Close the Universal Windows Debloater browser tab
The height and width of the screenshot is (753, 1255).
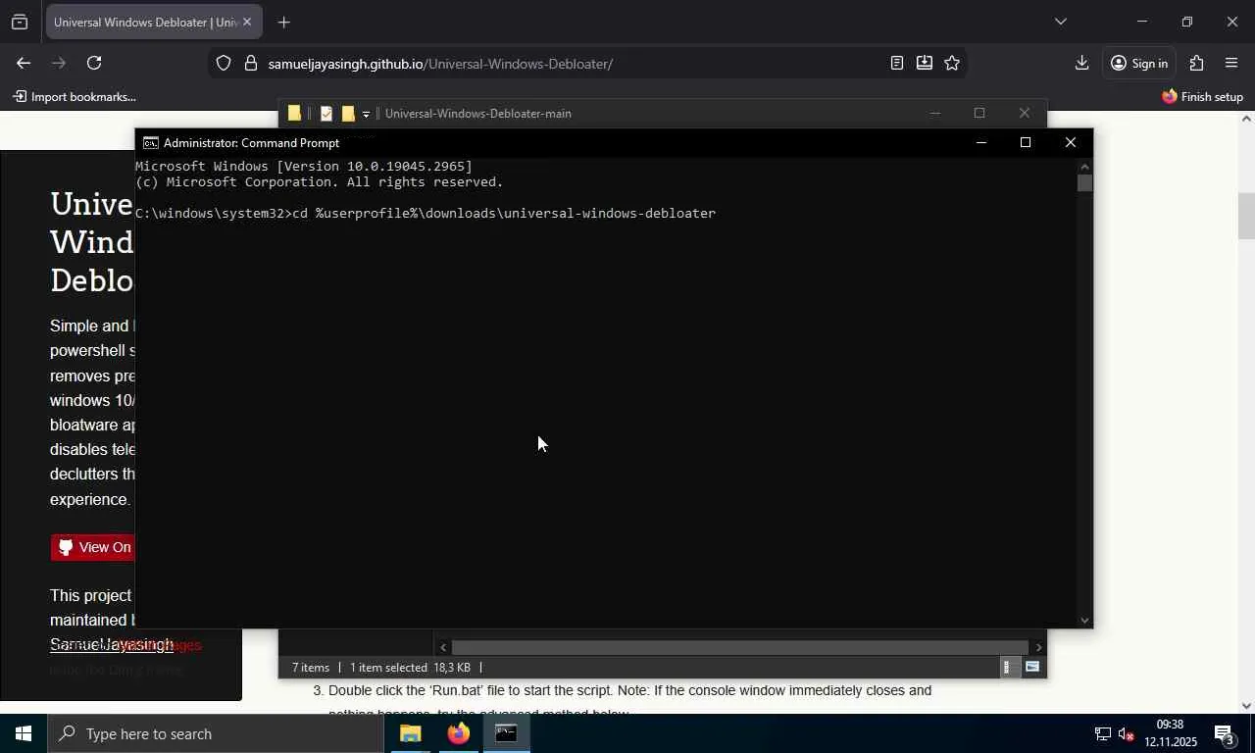pos(247,22)
